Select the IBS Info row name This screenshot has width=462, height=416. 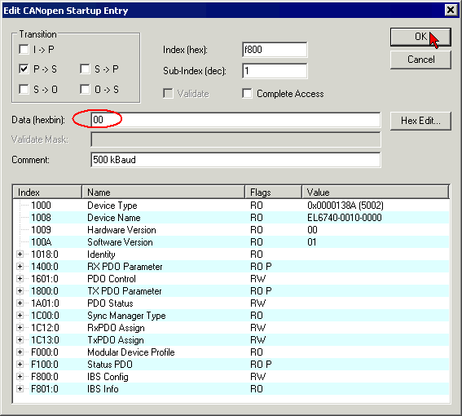[x=103, y=389]
